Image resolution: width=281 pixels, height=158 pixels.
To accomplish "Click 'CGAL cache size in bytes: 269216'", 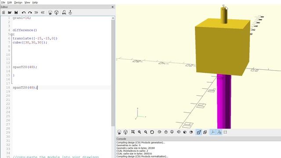I will (134, 154).
